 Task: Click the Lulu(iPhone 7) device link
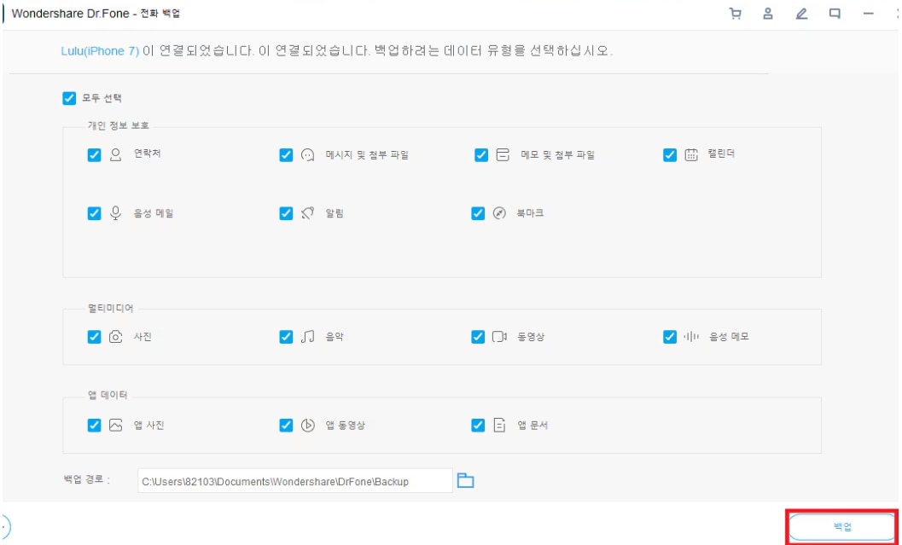pyautogui.click(x=100, y=51)
